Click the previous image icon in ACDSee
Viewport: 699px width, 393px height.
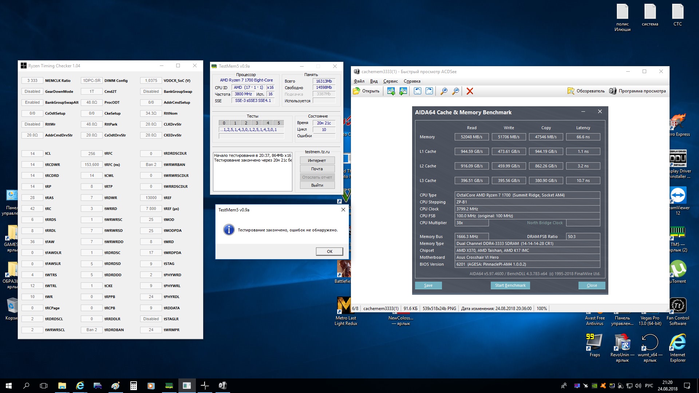pyautogui.click(x=391, y=91)
